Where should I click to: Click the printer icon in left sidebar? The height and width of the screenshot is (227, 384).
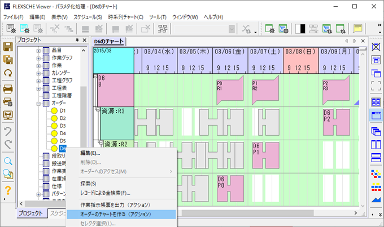pyautogui.click(x=8, y=88)
